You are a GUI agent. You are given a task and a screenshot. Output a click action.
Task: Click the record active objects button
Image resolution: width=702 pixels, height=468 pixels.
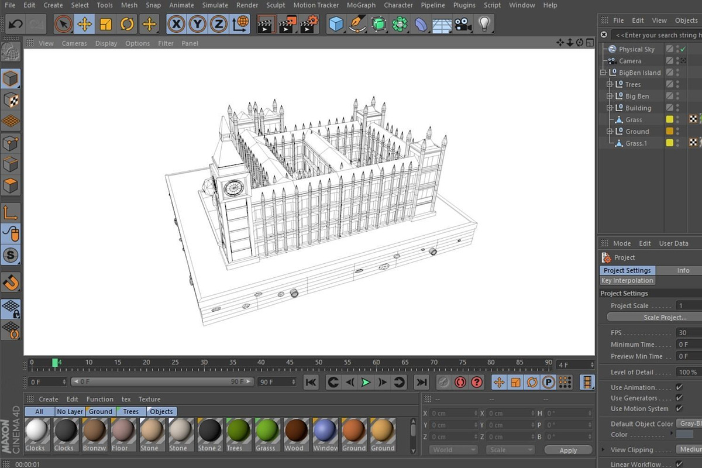coord(460,382)
